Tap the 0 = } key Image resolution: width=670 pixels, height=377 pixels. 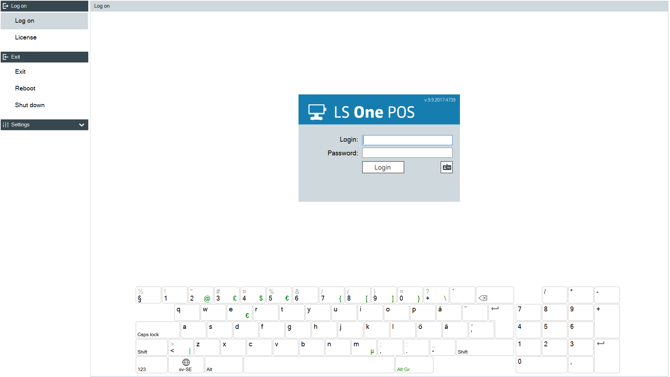click(410, 295)
